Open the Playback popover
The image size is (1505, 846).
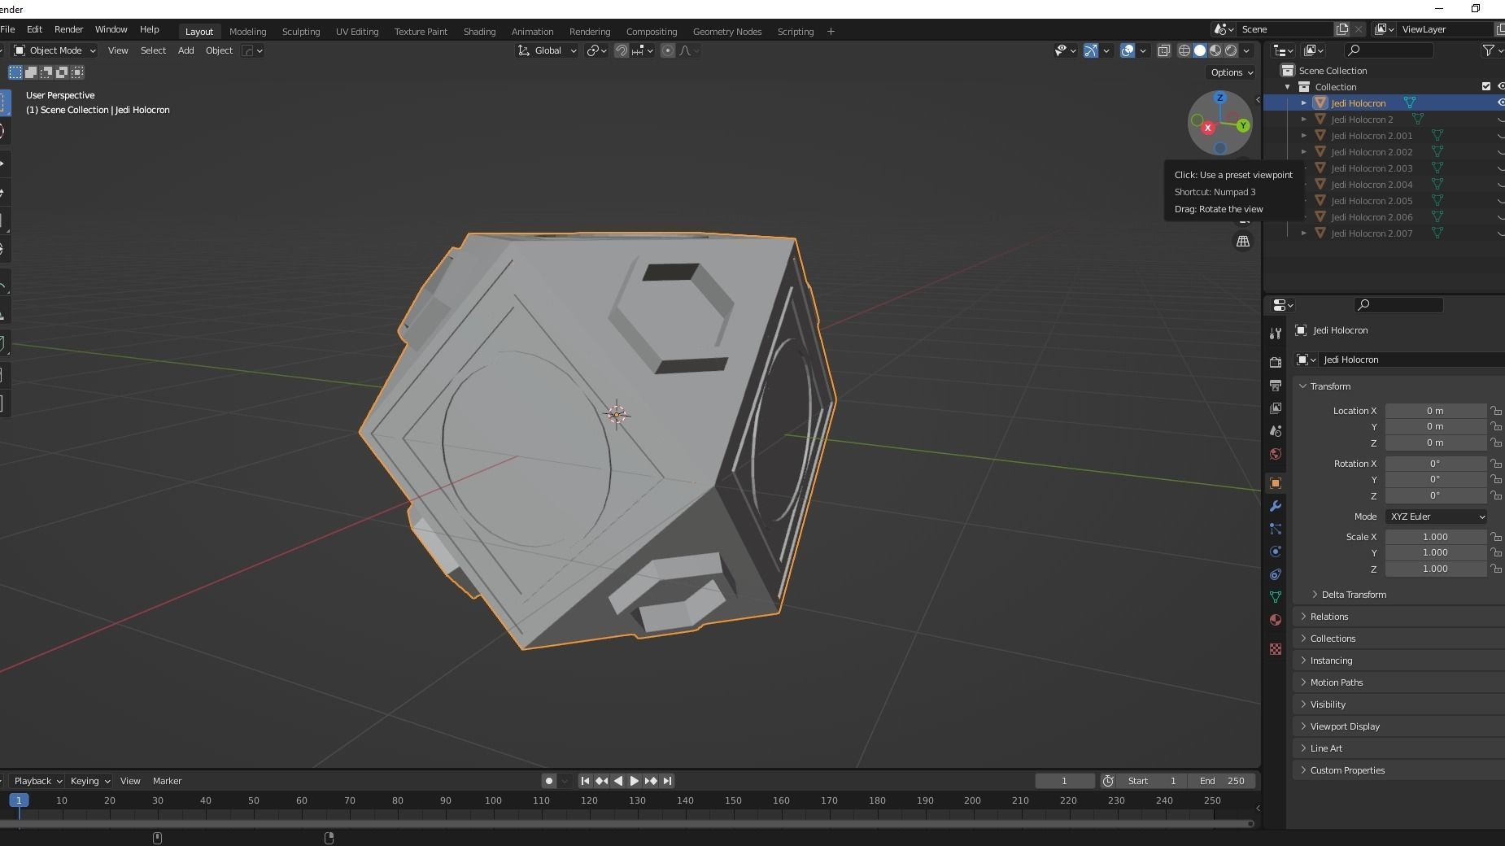coord(38,781)
